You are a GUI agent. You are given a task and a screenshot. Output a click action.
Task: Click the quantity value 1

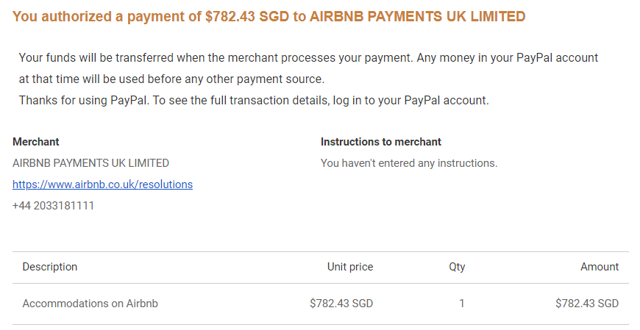click(x=462, y=304)
